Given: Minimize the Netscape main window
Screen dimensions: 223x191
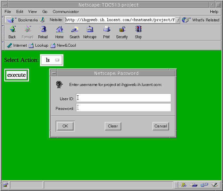Looking at the screenshot, I should click(x=212, y=5).
